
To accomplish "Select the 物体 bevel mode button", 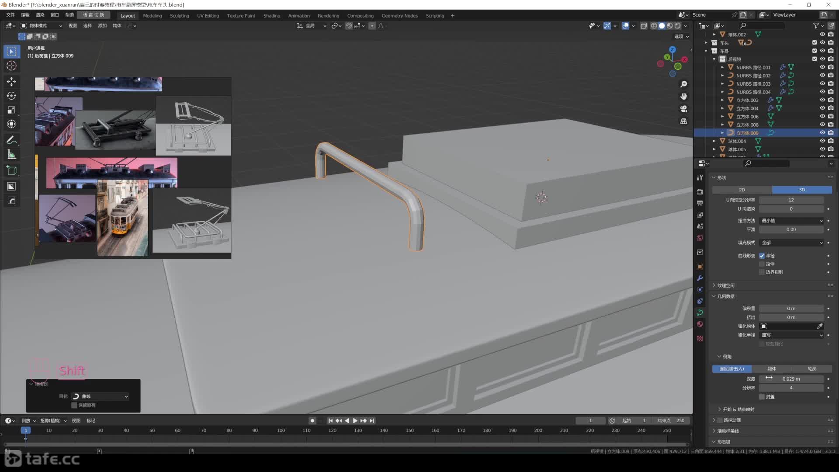I will (772, 369).
